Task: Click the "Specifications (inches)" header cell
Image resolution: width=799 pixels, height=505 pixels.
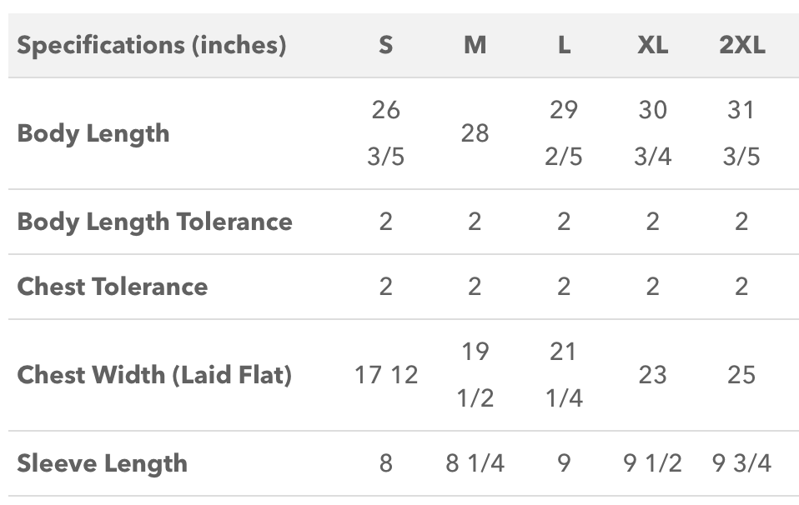Action: pos(151,45)
